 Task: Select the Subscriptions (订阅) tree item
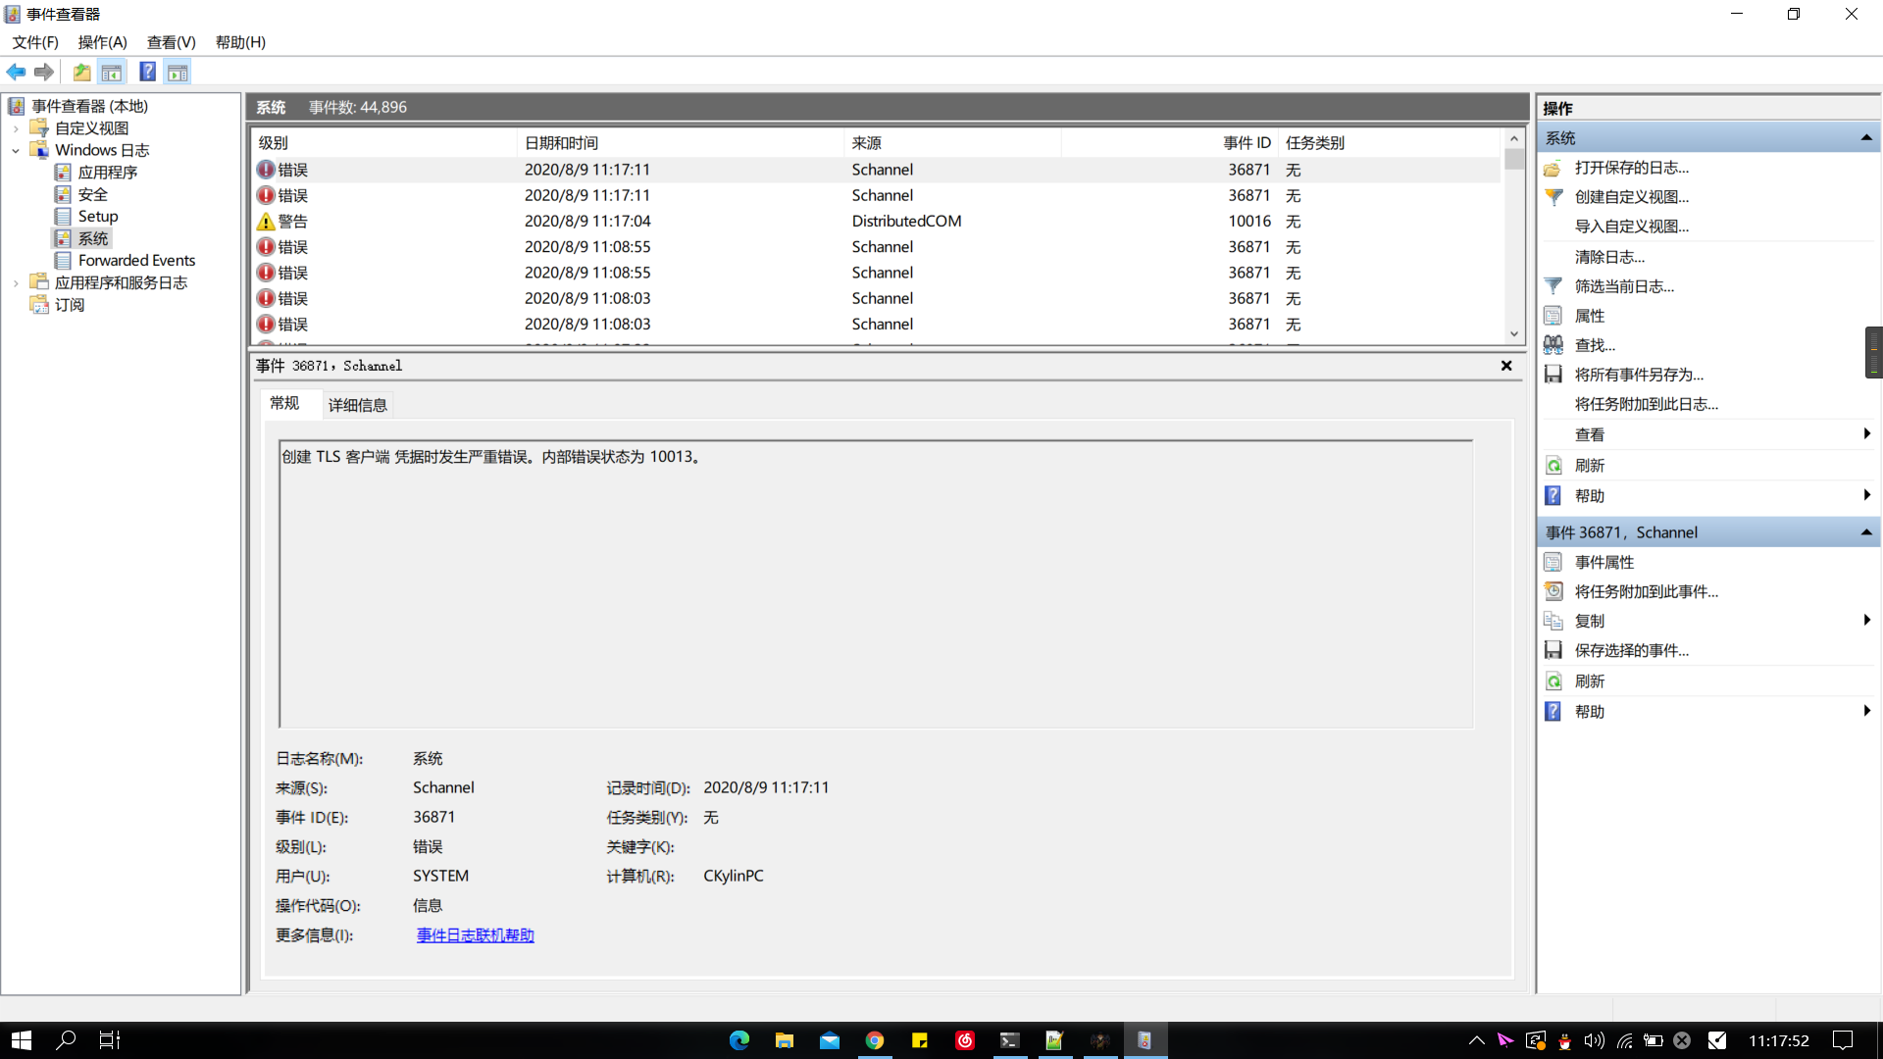(x=70, y=305)
